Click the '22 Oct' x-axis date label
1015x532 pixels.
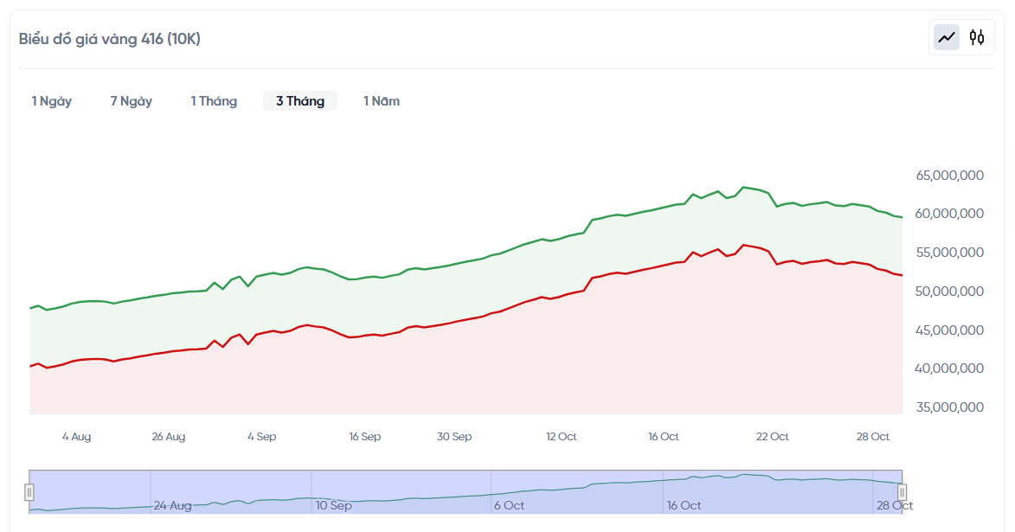pos(772,437)
